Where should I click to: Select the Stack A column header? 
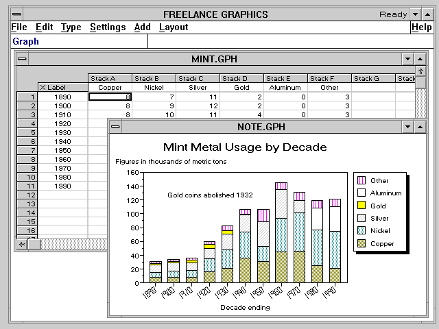[110, 78]
